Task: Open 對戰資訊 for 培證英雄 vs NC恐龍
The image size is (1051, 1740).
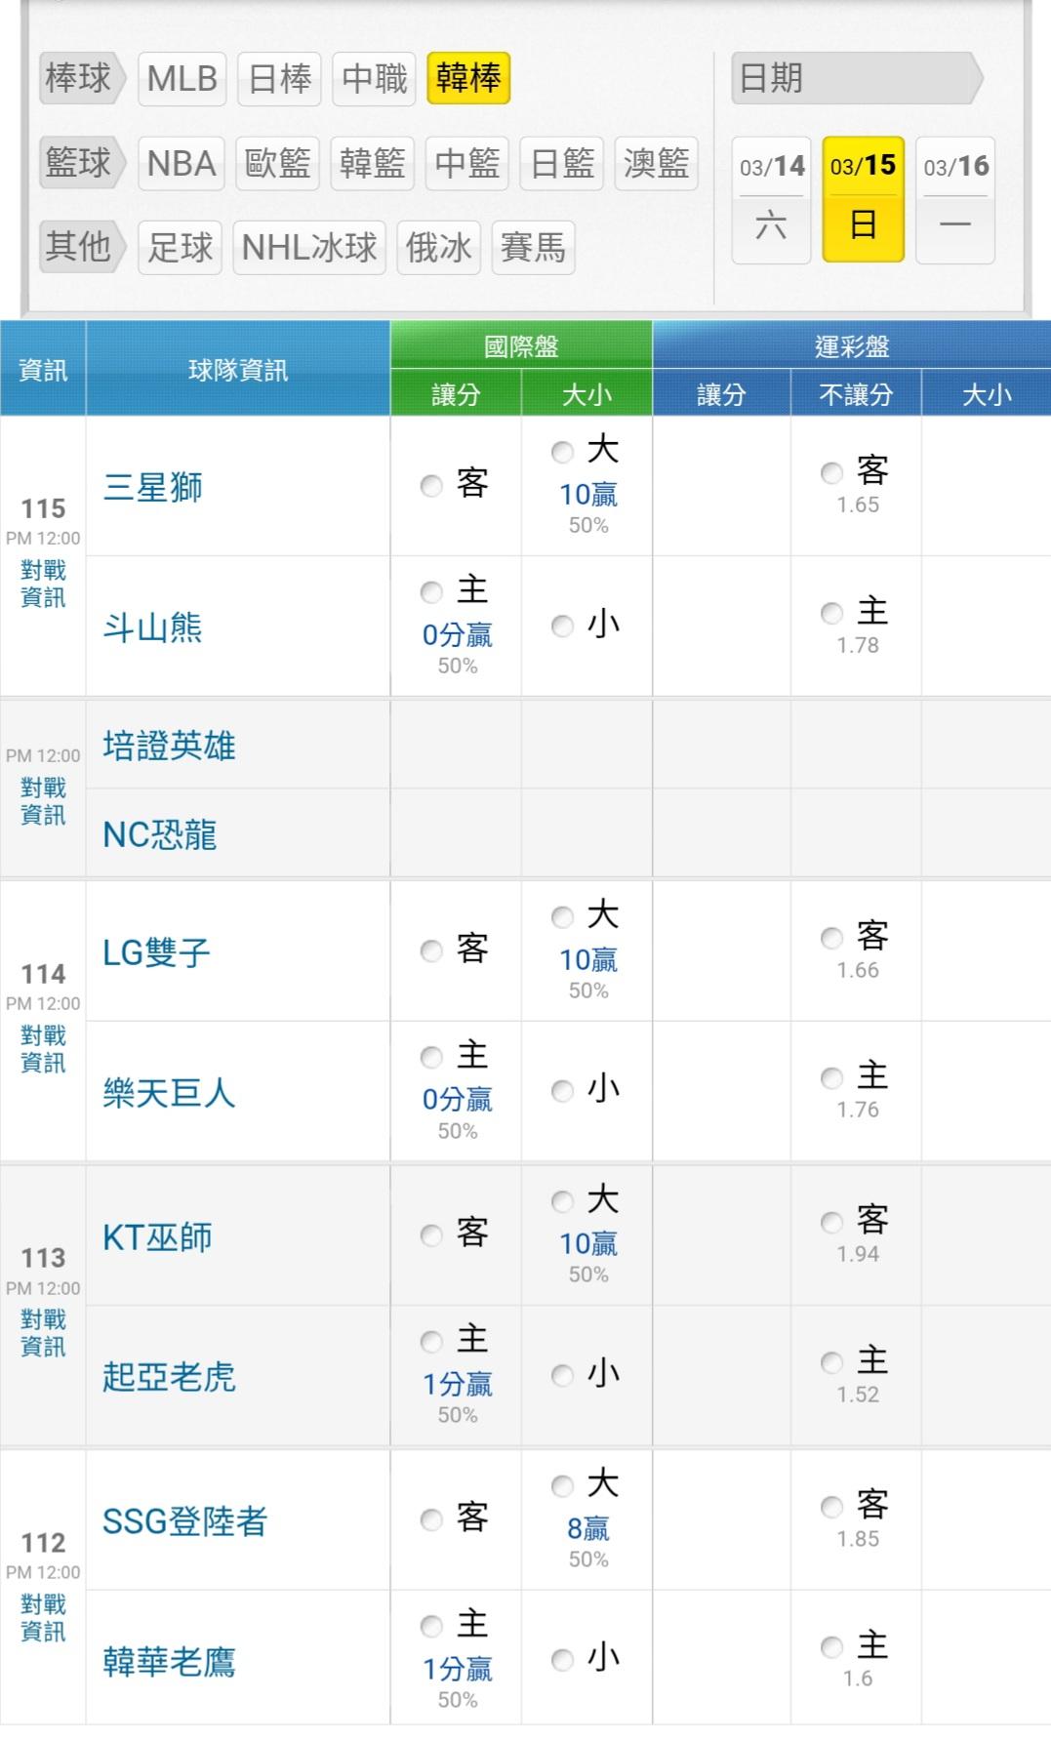Action: coord(43,801)
